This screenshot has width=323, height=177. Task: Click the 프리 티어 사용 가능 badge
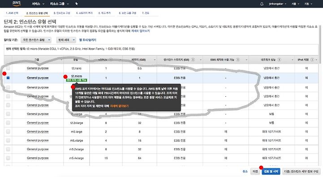[x=77, y=80]
